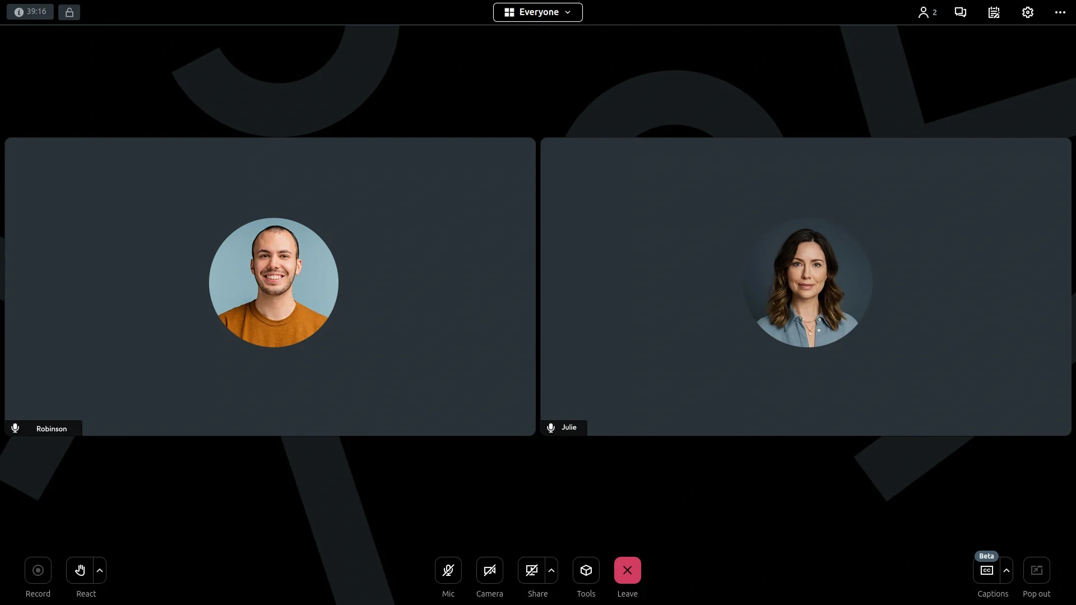
Task: Toggle the room lock icon
Action: [x=69, y=12]
